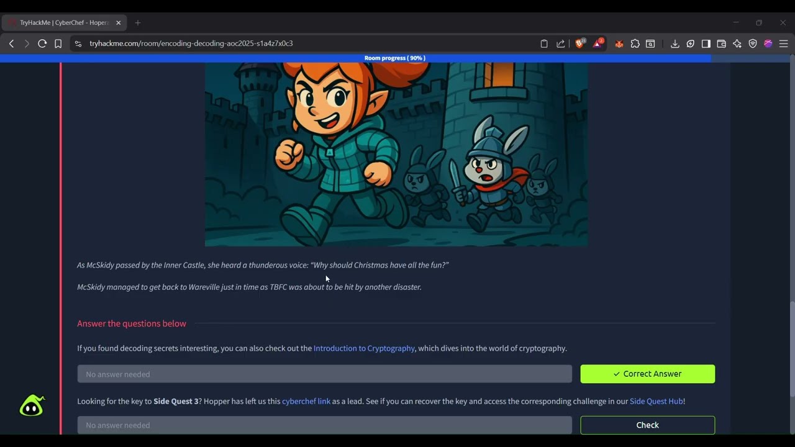This screenshot has width=795, height=447.
Task: Go back to the previous page
Action: [x=11, y=43]
